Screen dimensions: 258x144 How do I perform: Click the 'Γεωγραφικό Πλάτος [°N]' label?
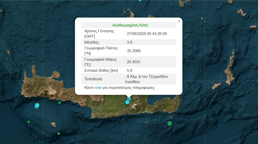tap(101, 51)
